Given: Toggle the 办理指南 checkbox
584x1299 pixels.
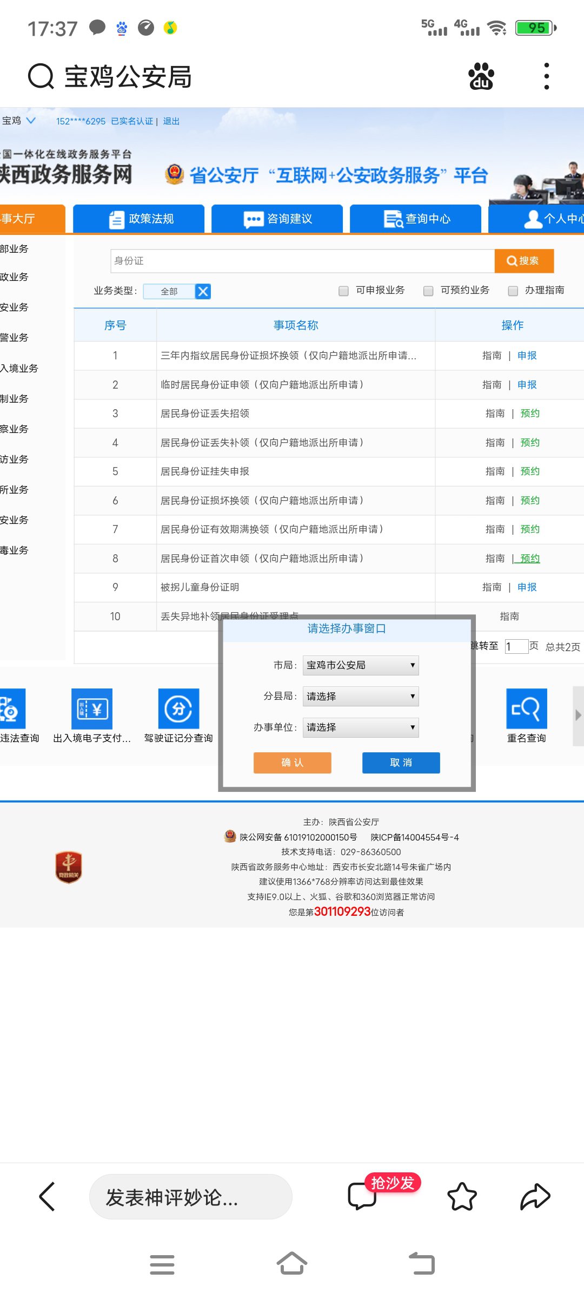Looking at the screenshot, I should point(513,291).
